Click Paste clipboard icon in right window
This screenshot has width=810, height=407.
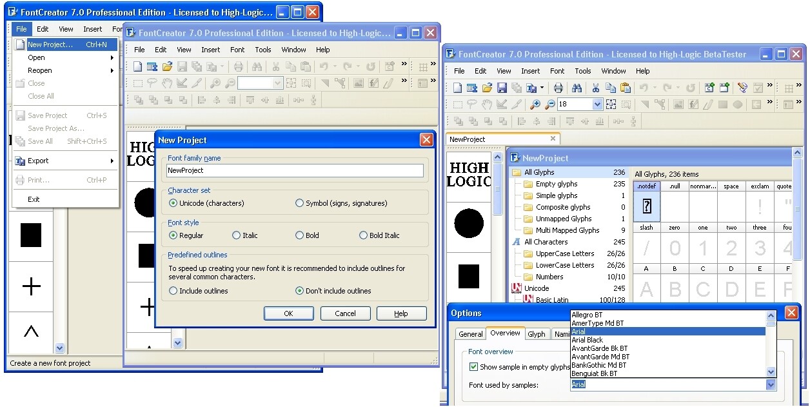coord(626,88)
